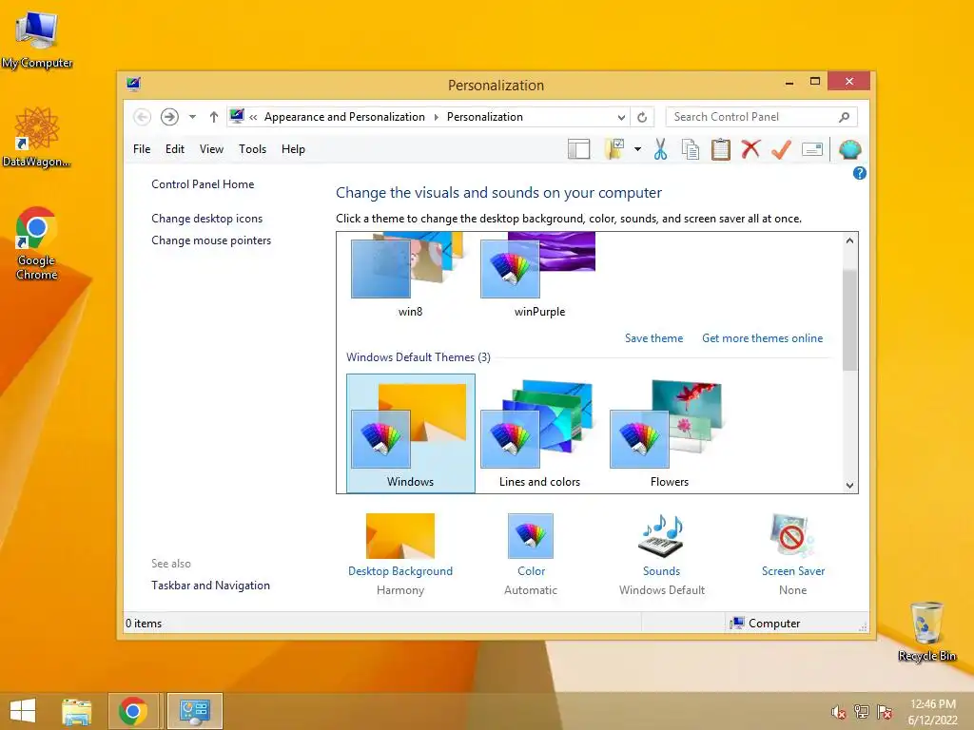This screenshot has height=730, width=974.
Task: Click the Personalization window title icon
Action: 133,84
